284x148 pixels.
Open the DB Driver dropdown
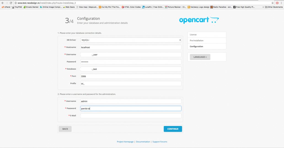click(131, 40)
